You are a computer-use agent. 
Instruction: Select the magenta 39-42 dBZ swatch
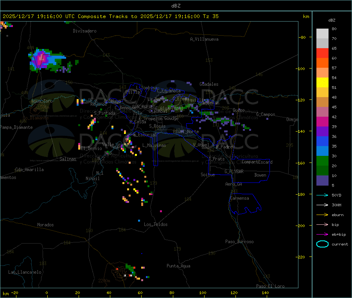click(322, 121)
